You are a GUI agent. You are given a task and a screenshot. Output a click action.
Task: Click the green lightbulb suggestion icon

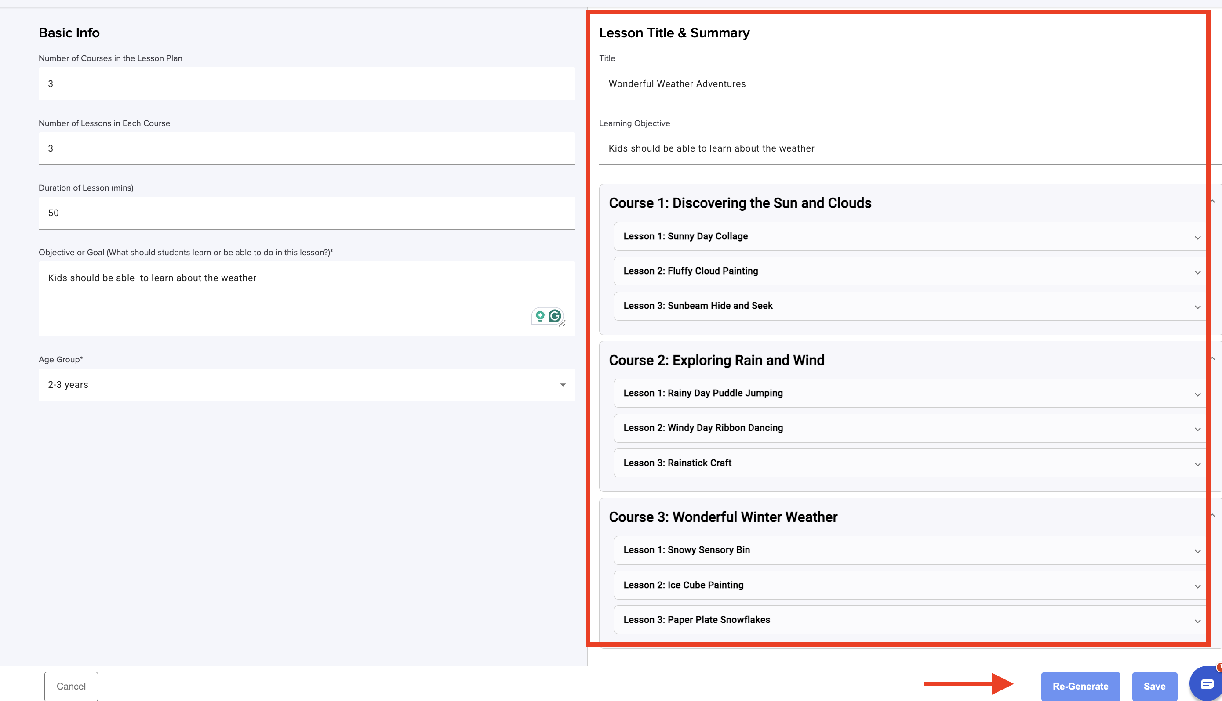point(540,316)
